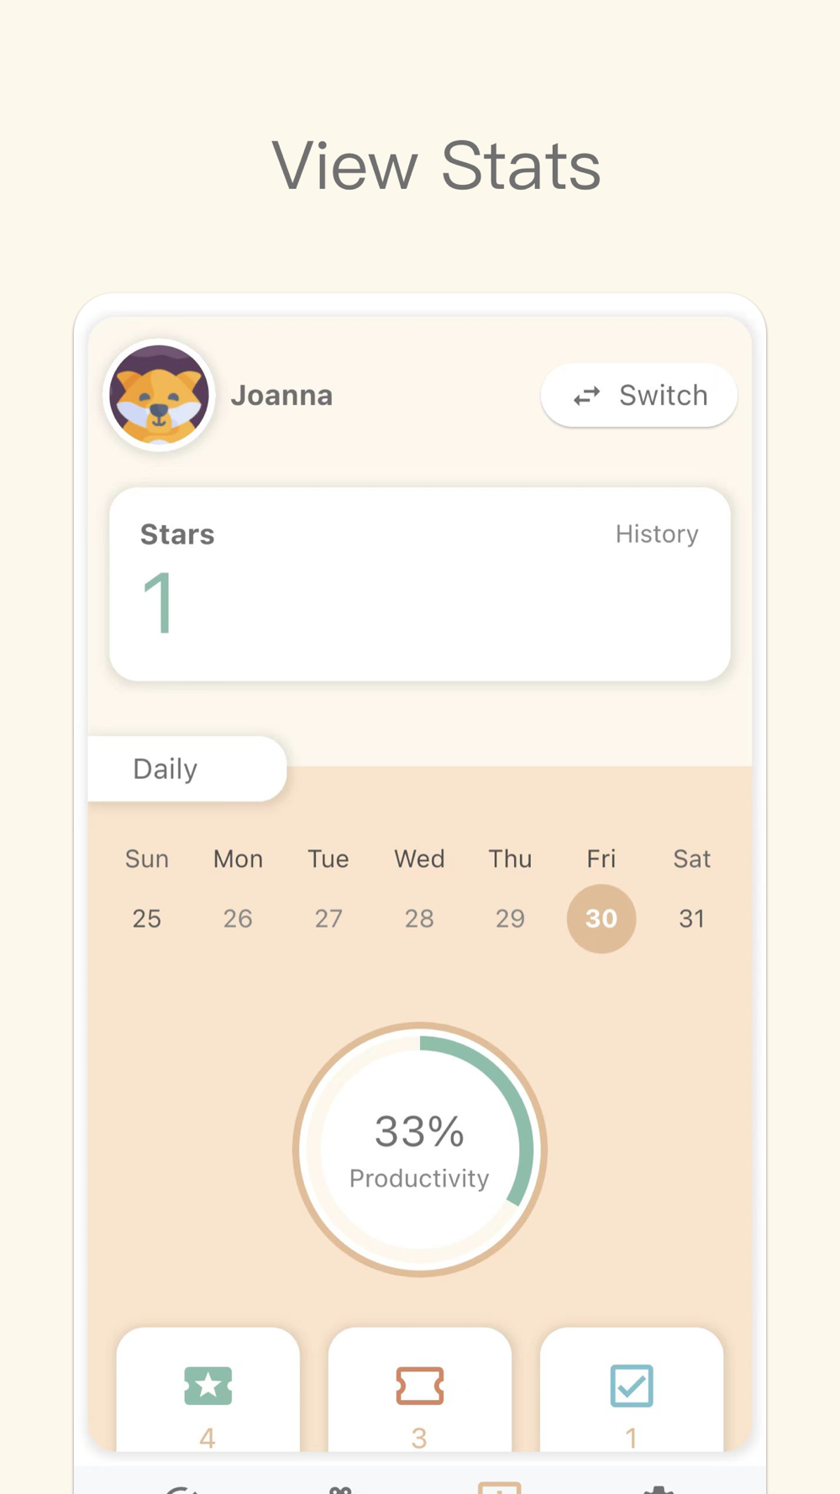Click the 33% Productivity progress ring
Viewport: 840px width, 1494px height.
click(x=420, y=1149)
